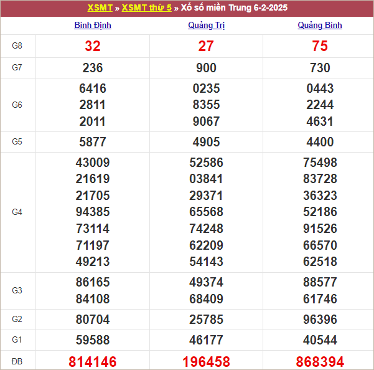Open the XSMT thứ 5 link

pos(146,7)
